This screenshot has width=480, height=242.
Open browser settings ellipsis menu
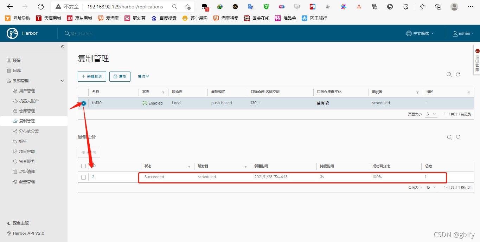click(471, 7)
